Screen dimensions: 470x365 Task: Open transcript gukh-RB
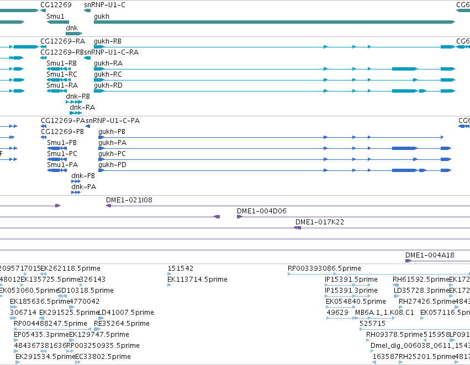click(x=274, y=47)
